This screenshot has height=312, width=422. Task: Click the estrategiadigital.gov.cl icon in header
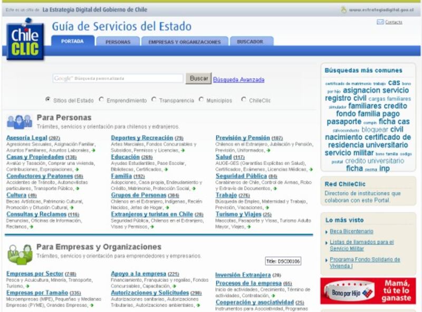tap(343, 9)
